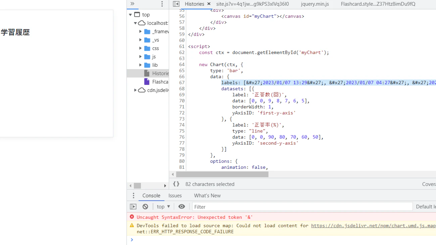Click line number 76 in gutter
The image size is (436, 245).
[182, 137]
